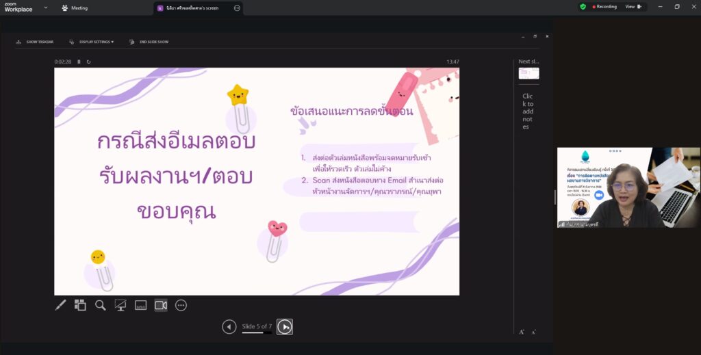Toggle the camera icon in presenter toolbar
This screenshot has width=701, height=355.
pos(161,305)
